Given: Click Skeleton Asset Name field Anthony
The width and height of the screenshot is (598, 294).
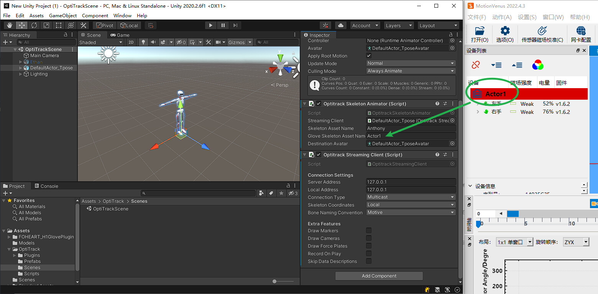Looking at the screenshot, I should pos(411,128).
